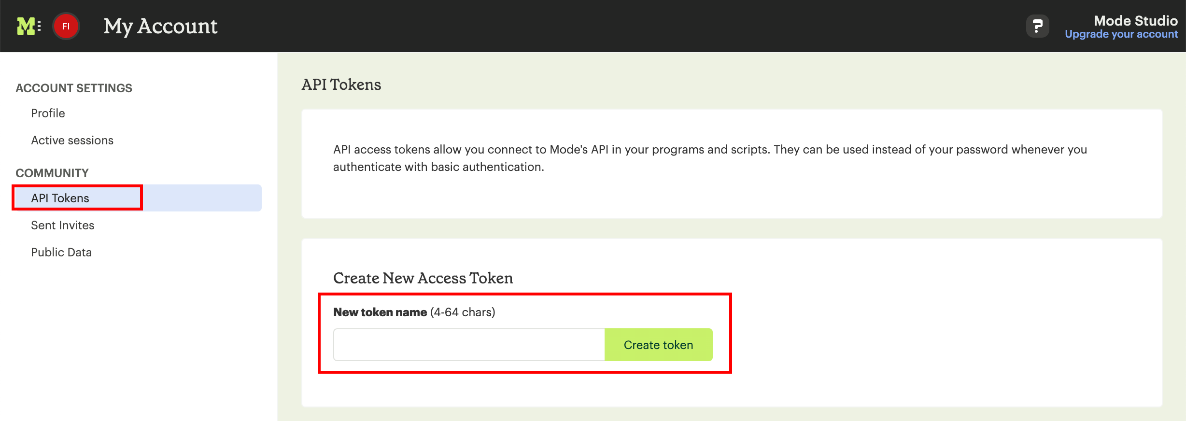Image resolution: width=1186 pixels, height=421 pixels.
Task: Click the ACCOUNT SETTINGS section heading
Action: pyautogui.click(x=74, y=88)
